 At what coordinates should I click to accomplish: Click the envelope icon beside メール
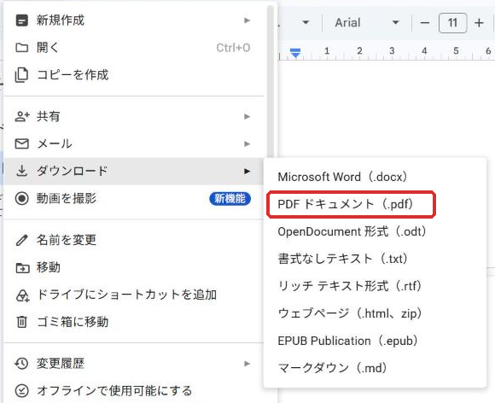click(22, 143)
